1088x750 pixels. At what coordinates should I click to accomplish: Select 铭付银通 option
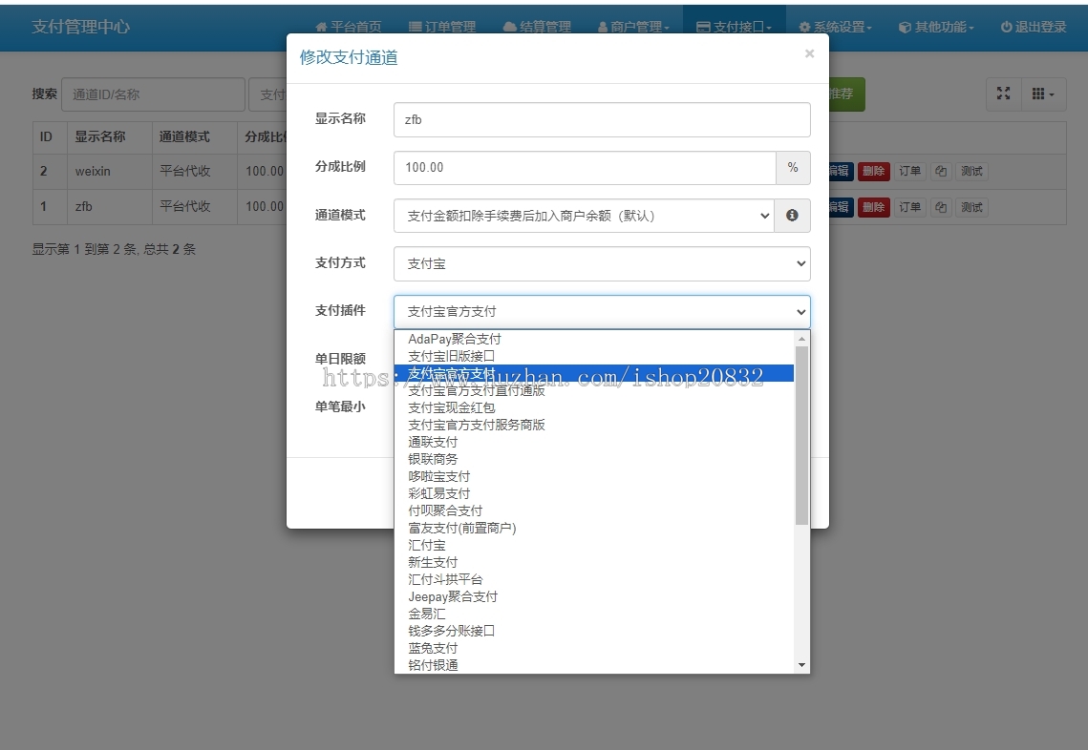tap(594, 665)
